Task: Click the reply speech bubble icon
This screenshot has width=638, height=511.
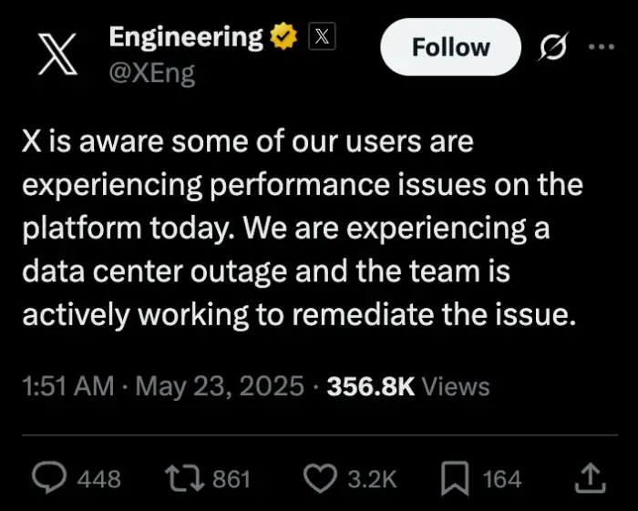Action: tap(49, 478)
